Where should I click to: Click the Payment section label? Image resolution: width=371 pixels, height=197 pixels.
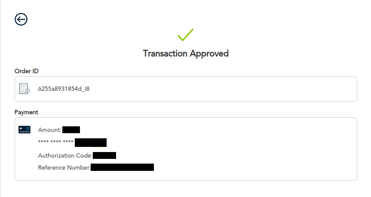coord(26,112)
